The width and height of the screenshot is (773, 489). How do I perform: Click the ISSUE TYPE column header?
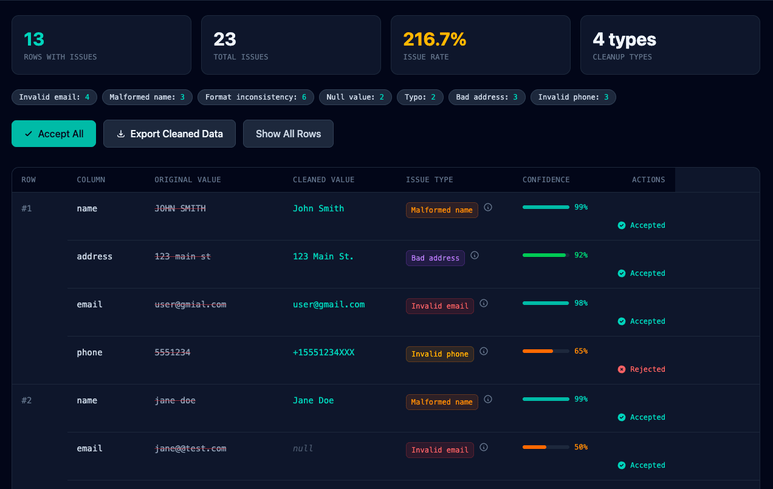(x=430, y=180)
